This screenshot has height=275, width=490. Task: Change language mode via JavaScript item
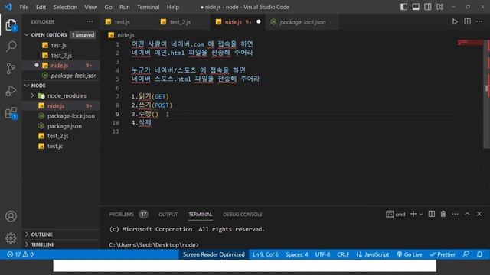pyautogui.click(x=373, y=254)
